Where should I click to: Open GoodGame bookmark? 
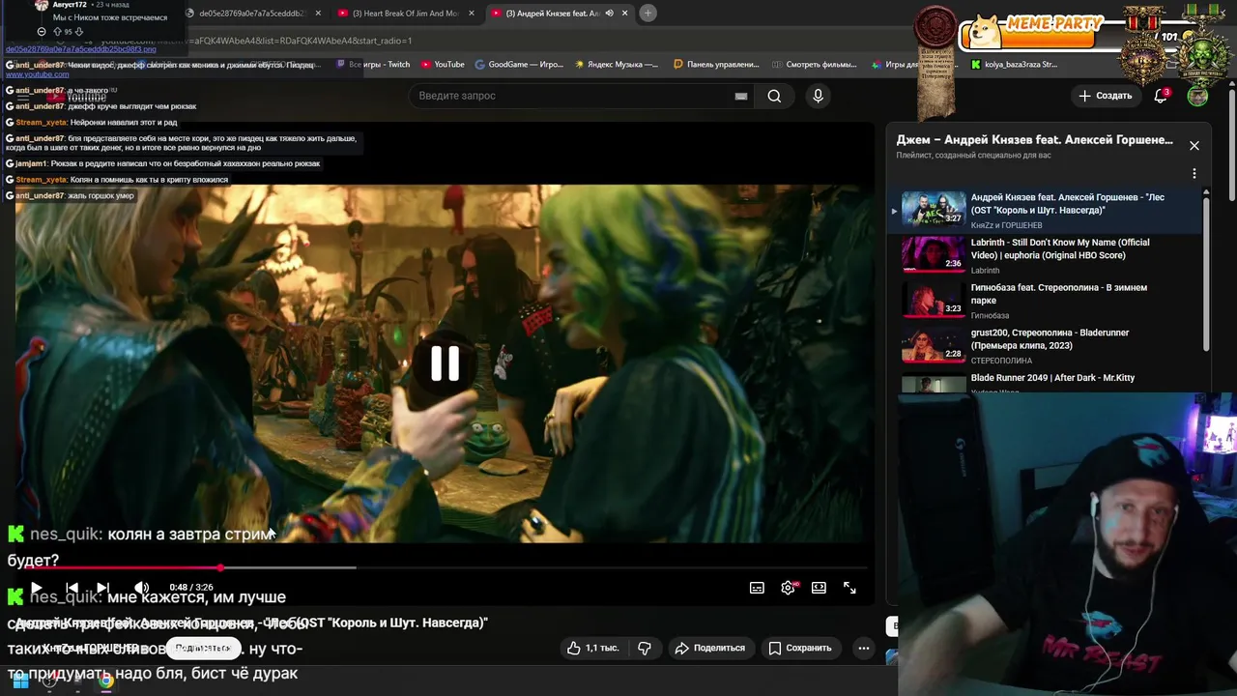click(x=519, y=65)
